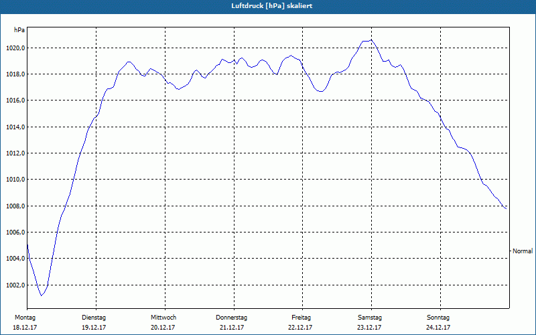536x335 pixels.
Task: Select the 1002,0 axis value
Action: (x=15, y=285)
